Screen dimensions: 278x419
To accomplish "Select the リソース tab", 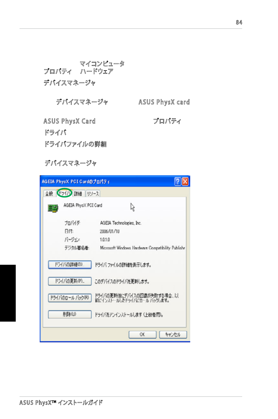I will click(93, 193).
